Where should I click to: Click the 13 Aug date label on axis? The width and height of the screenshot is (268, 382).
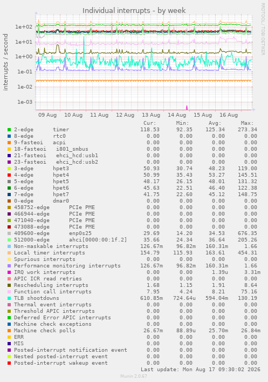[x=151, y=115]
